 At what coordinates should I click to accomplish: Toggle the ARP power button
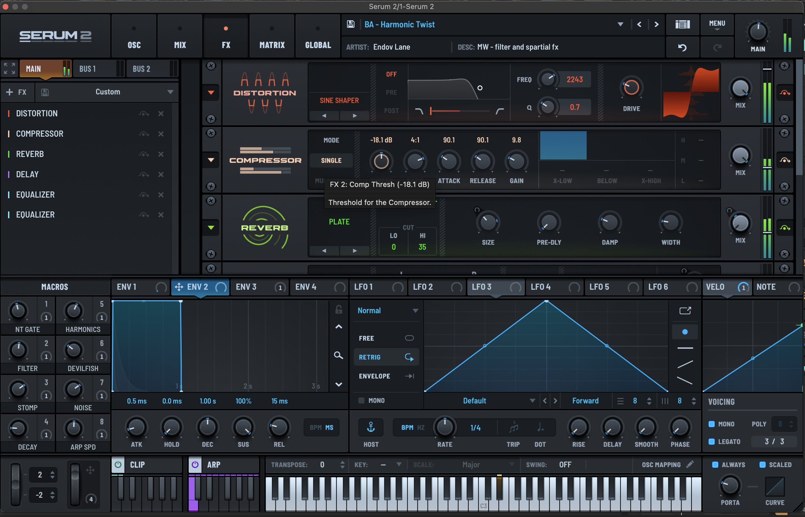[x=195, y=465]
